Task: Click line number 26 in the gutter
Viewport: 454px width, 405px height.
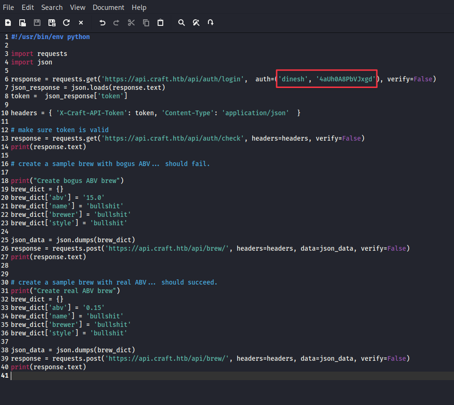Action: [x=5, y=249]
